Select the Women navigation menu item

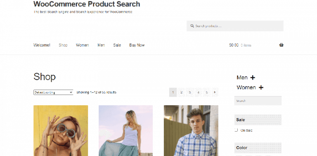pos(82,45)
